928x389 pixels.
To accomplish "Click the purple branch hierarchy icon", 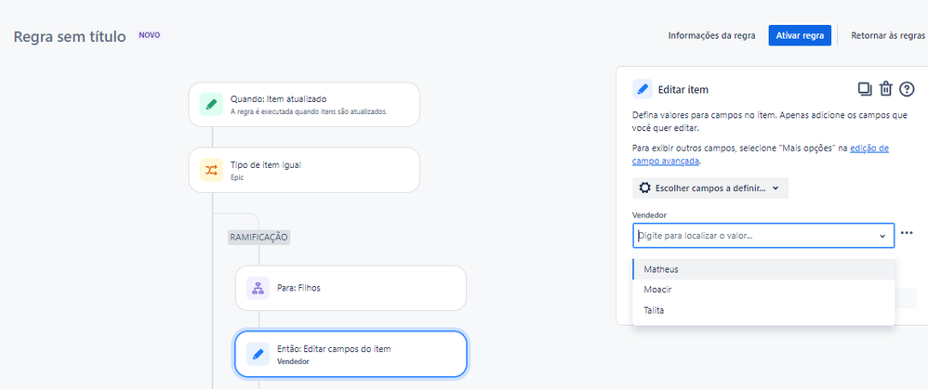I will 258,288.
